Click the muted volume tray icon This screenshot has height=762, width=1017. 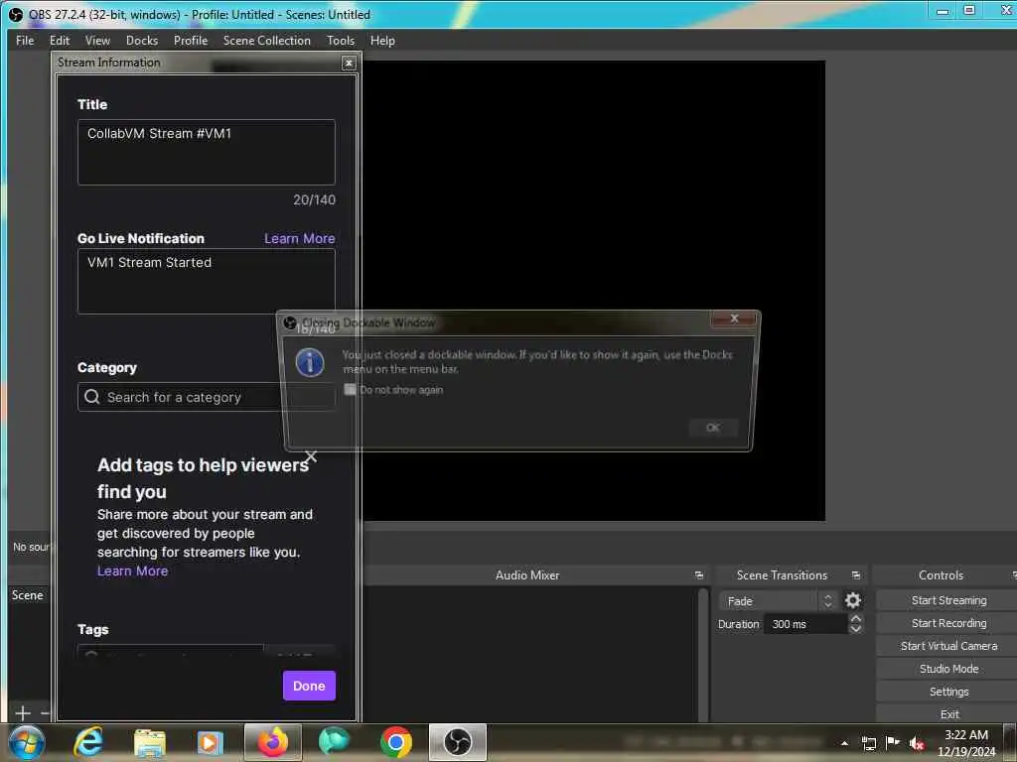click(x=917, y=743)
